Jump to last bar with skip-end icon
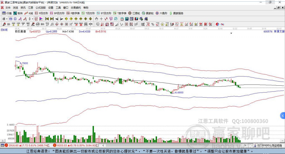The height and width of the screenshot is (154, 285). click(52, 19)
